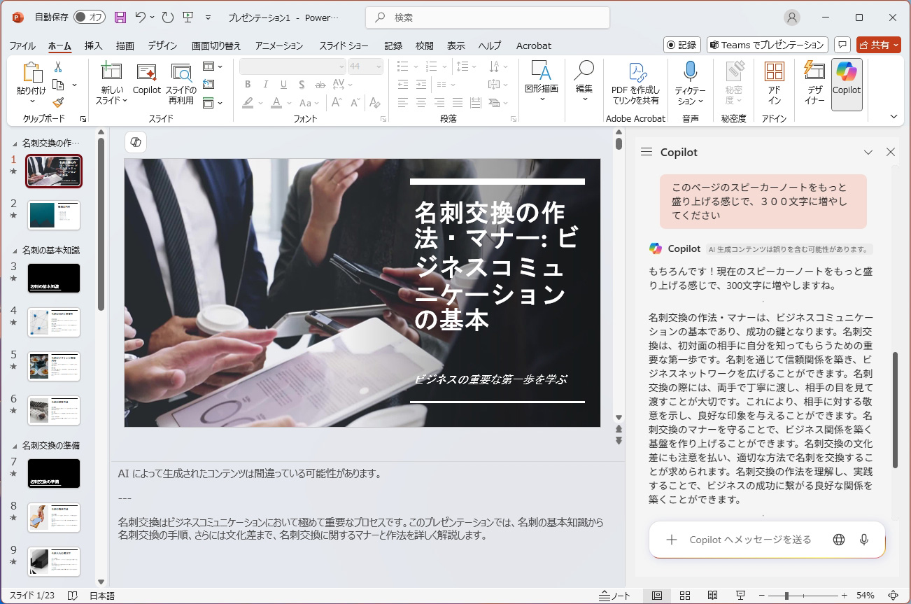Start Dictation with the microphone icon

pos(690,72)
